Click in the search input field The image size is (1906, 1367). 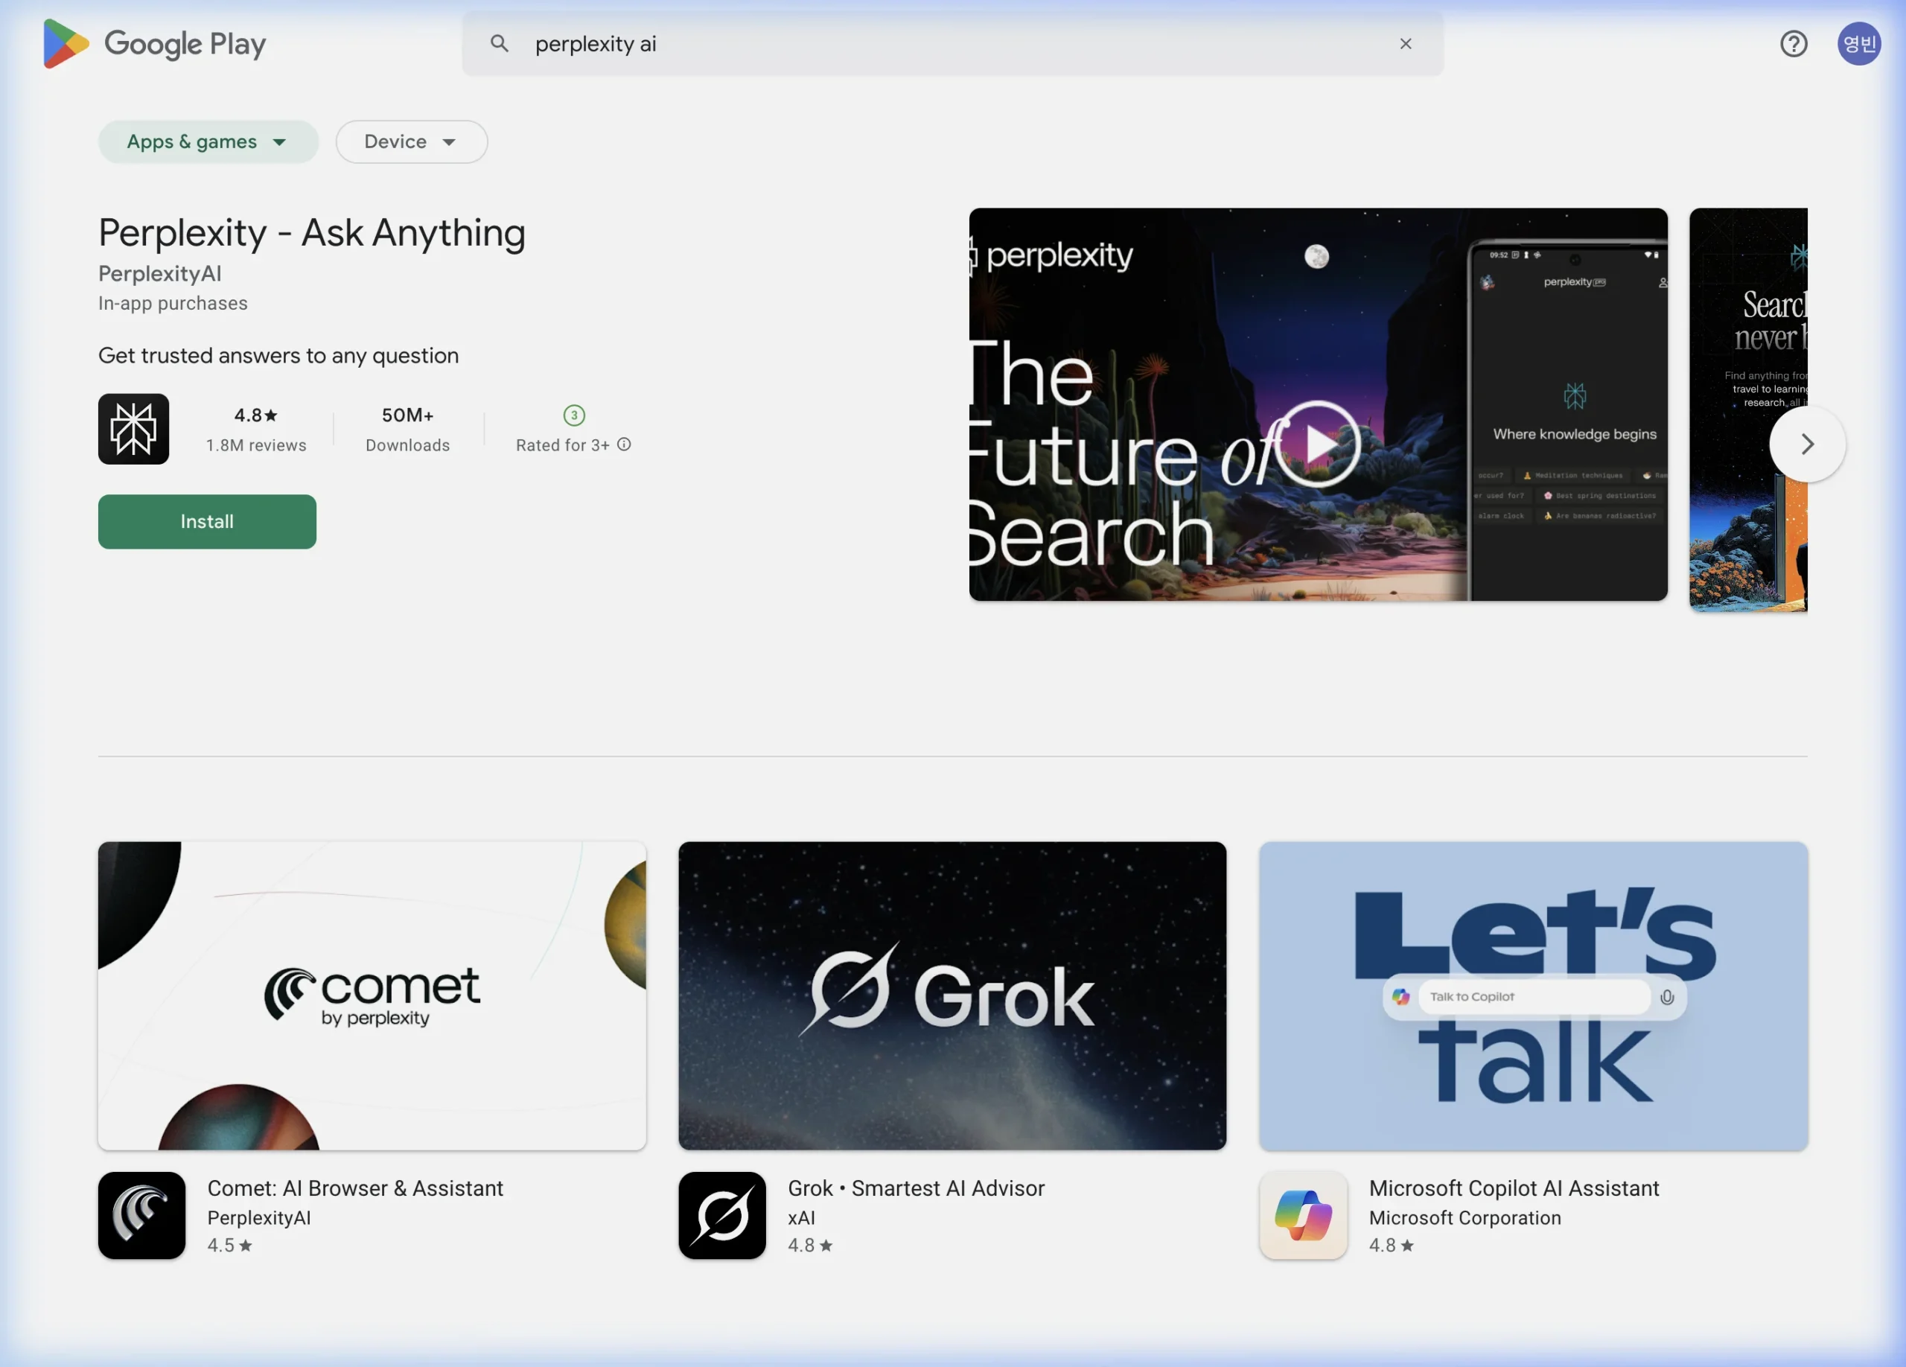tap(925, 44)
